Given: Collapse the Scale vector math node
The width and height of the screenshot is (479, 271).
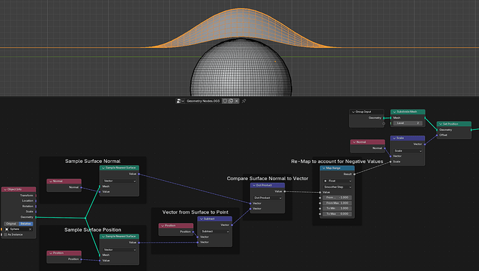Looking at the screenshot, I should 394,138.
